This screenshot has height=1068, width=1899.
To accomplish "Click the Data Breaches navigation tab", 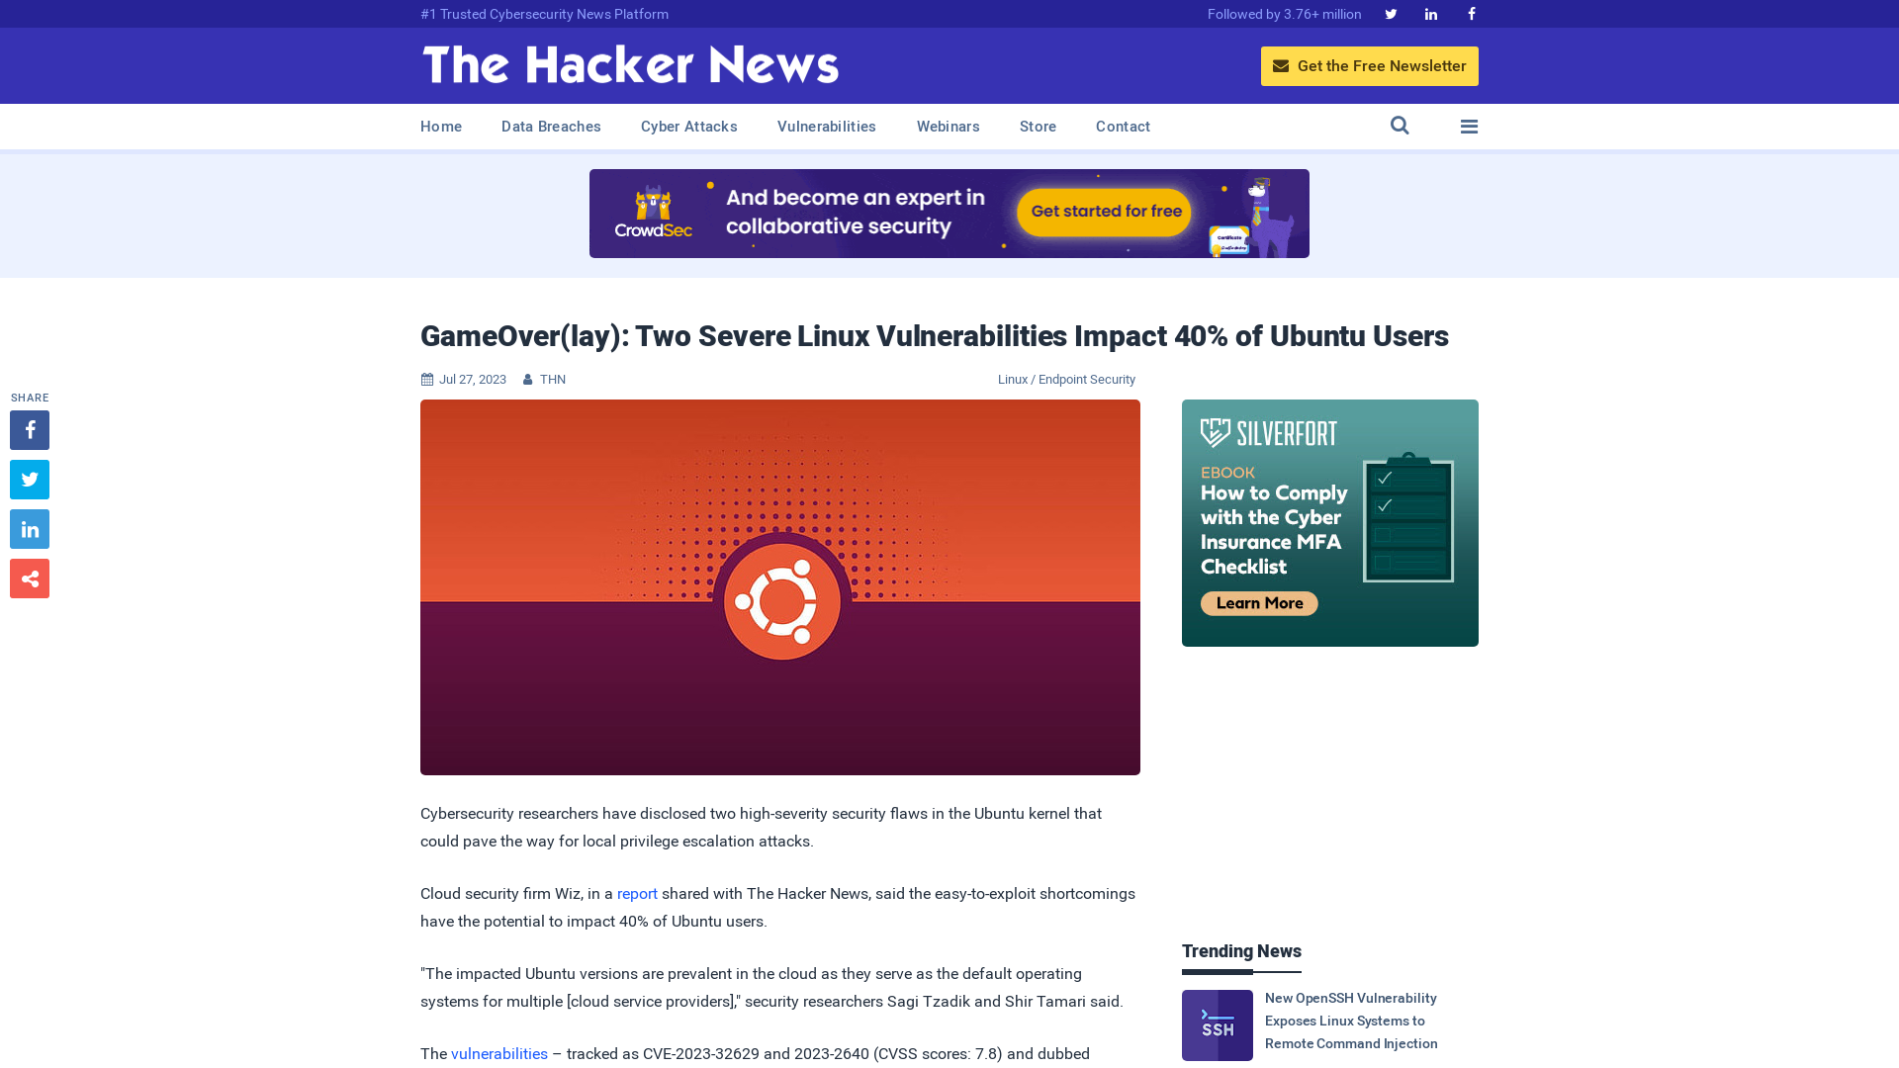I will (550, 126).
